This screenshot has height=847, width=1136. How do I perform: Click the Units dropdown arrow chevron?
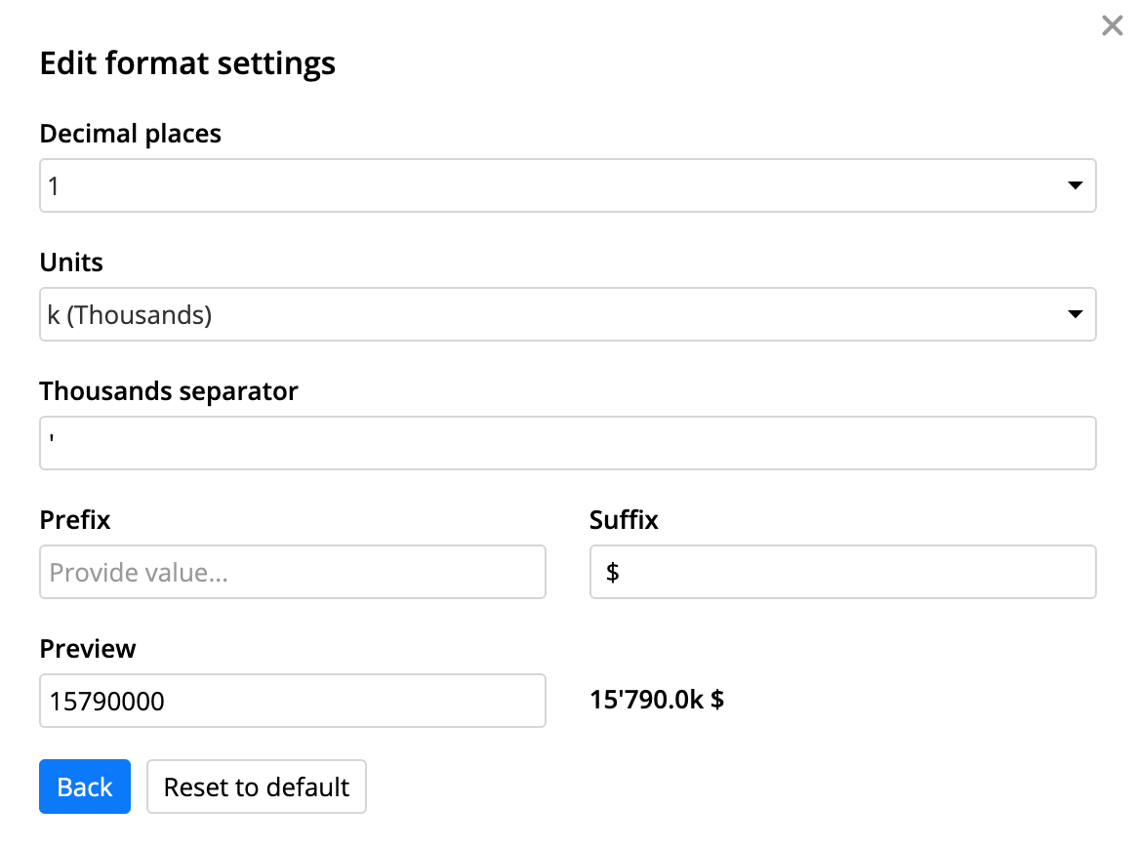pos(1075,314)
